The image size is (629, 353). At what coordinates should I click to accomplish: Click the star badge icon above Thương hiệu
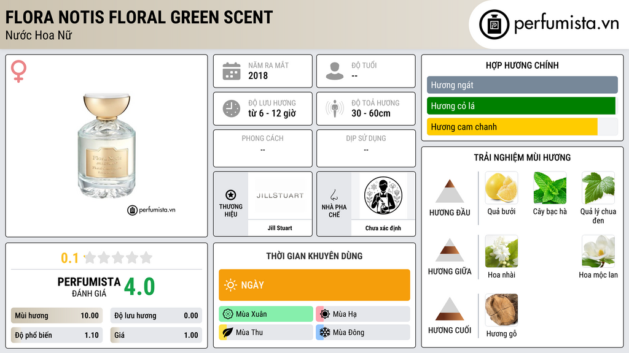pos(231,195)
